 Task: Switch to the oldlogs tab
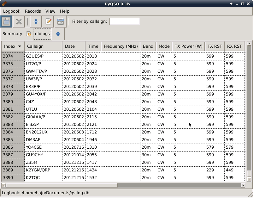tap(43, 34)
